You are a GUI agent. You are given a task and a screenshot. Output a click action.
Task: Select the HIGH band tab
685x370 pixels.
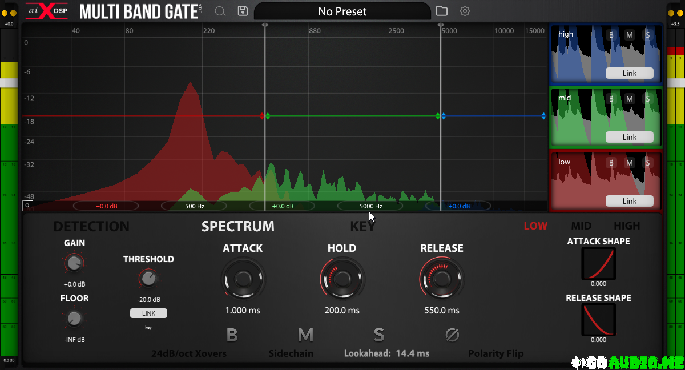627,226
